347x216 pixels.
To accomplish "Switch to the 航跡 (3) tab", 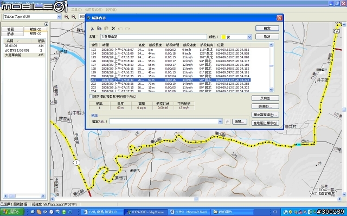I will 34,33.
